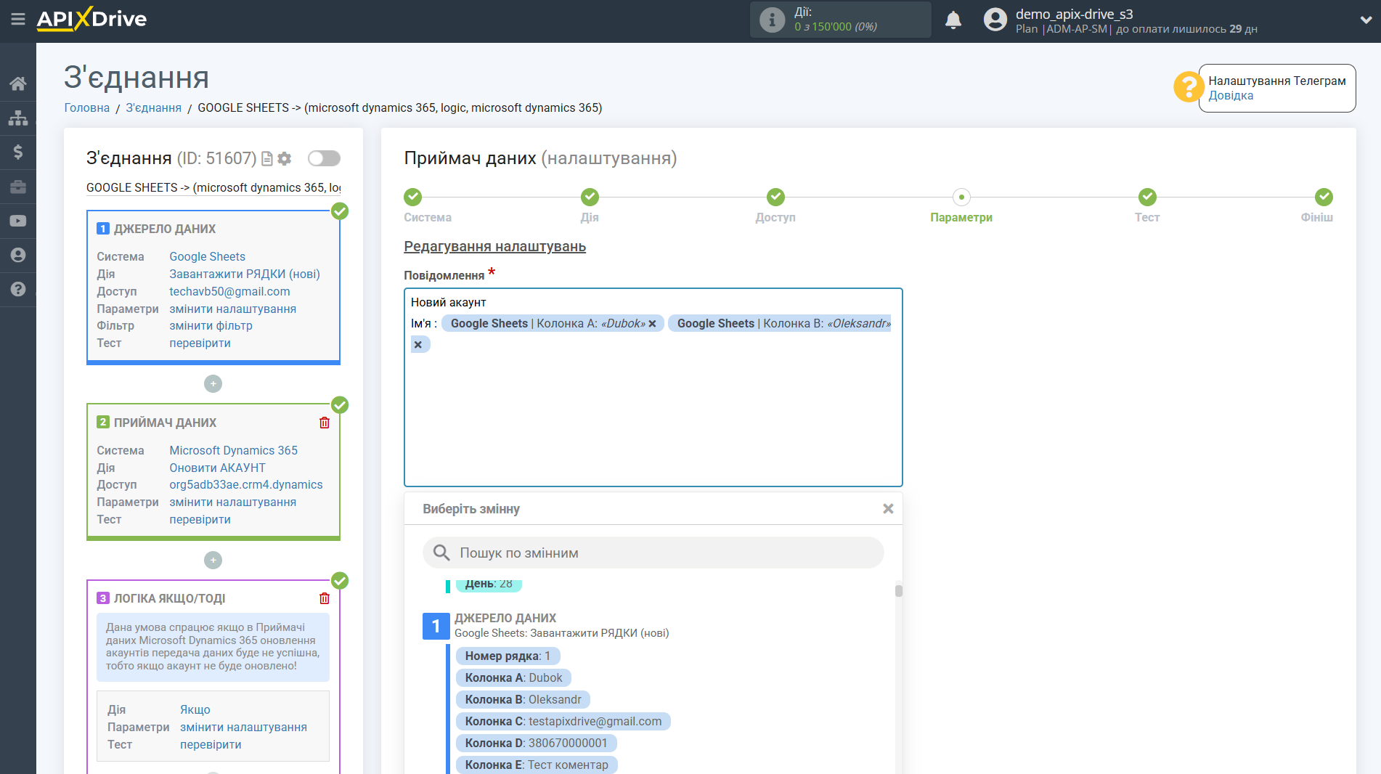This screenshot has width=1381, height=774.
Task: Open the hamburger menu
Action: [17, 20]
